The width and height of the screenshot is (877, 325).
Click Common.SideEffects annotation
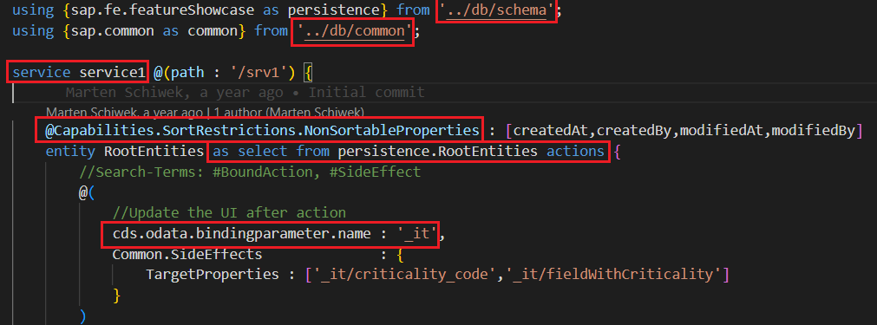coord(187,254)
